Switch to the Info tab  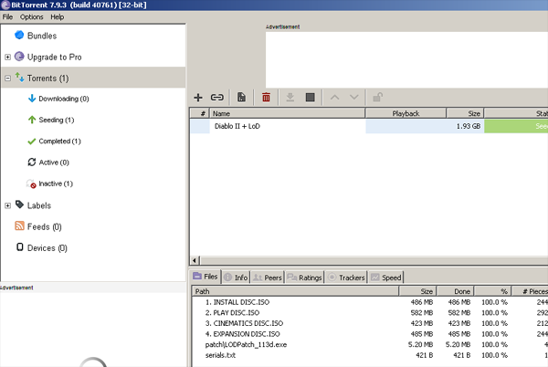237,278
